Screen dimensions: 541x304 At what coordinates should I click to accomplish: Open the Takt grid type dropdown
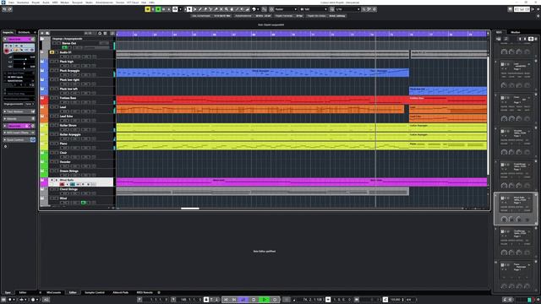(314, 9)
